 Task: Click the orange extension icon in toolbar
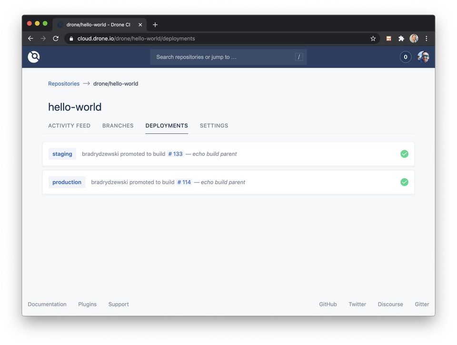388,39
